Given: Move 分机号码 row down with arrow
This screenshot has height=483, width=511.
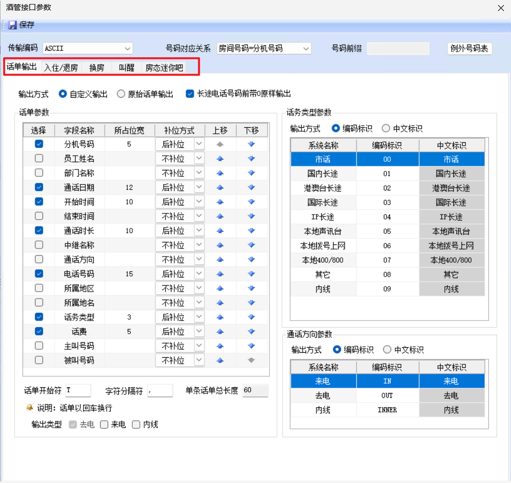Looking at the screenshot, I should (x=251, y=144).
